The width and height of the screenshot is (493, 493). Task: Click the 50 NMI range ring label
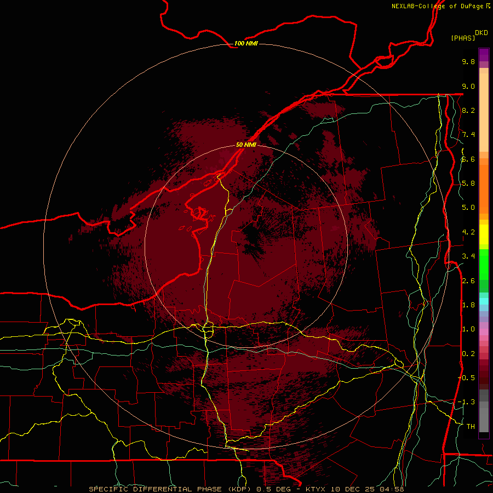[246, 145]
